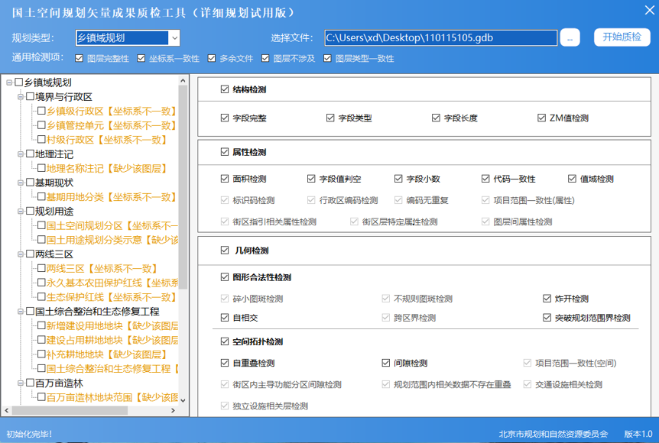The width and height of the screenshot is (659, 443).
Task: Open the 规划类型 dropdown
Action: pos(174,38)
